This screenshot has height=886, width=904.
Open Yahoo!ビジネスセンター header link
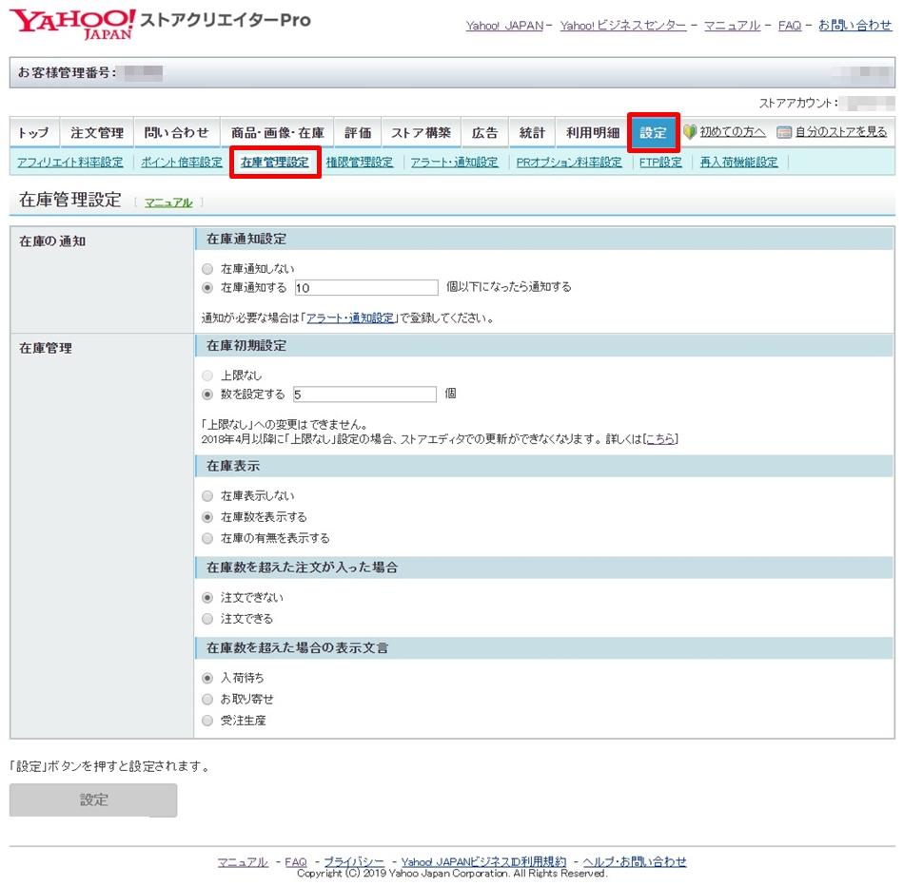623,26
